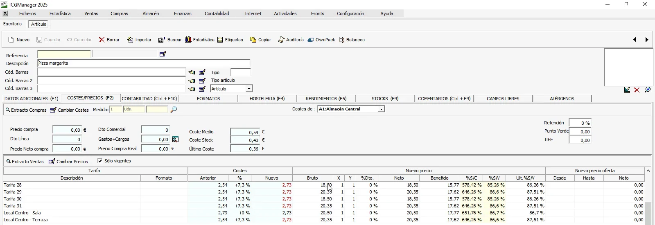Open the Estadística menu

(60, 13)
